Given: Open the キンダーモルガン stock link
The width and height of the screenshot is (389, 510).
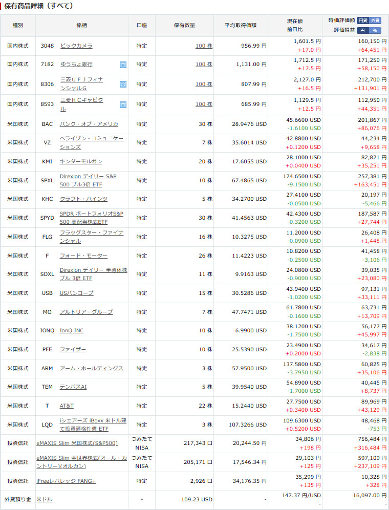Looking at the screenshot, I should [81, 161].
